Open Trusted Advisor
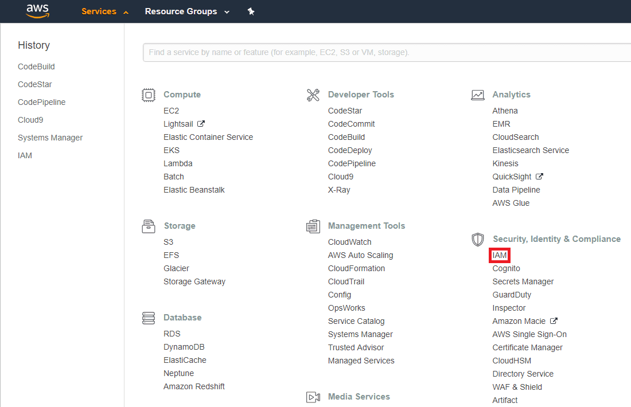Viewport: 631px width, 407px height. (x=356, y=347)
